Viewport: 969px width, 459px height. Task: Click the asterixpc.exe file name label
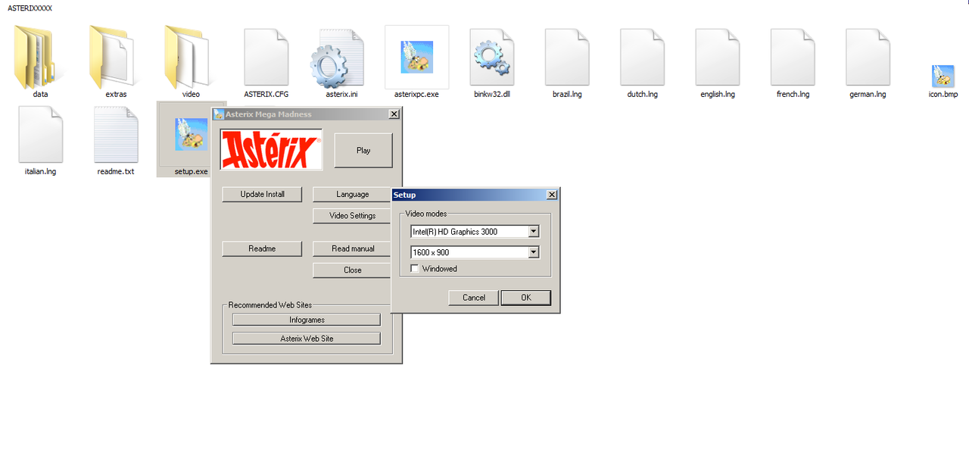[416, 95]
